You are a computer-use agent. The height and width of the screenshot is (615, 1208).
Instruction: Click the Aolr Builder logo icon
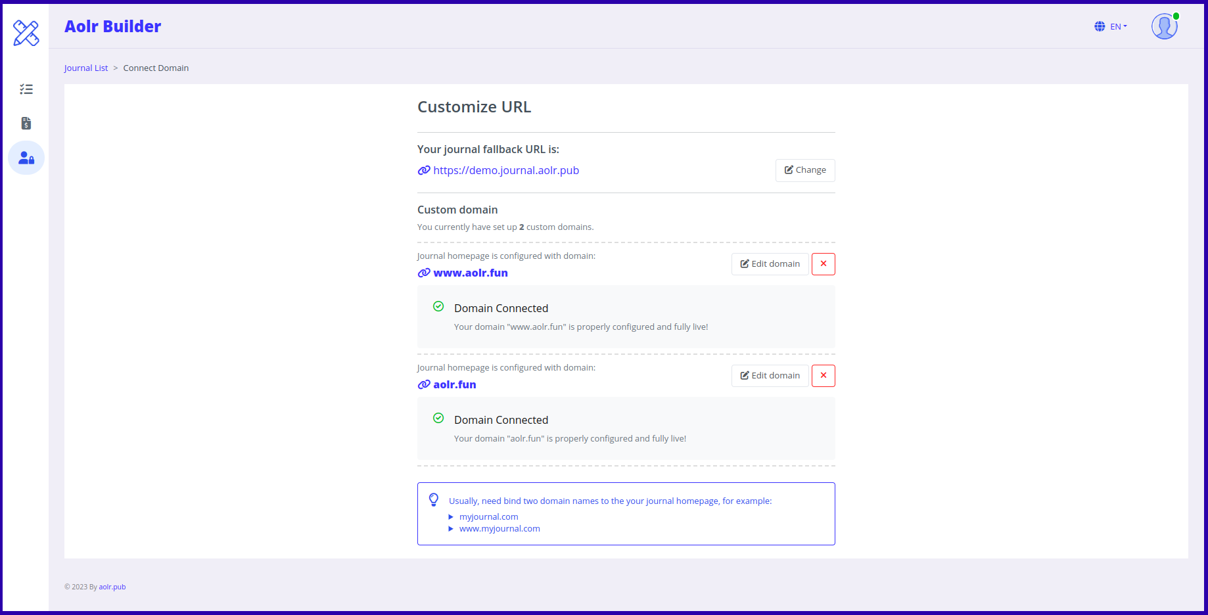pos(26,33)
